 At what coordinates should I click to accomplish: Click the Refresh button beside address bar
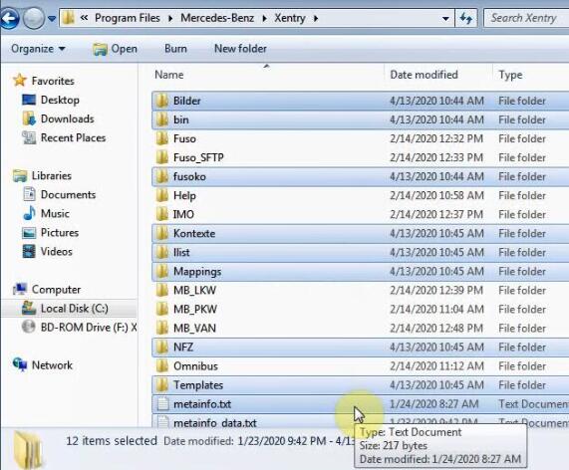click(466, 18)
